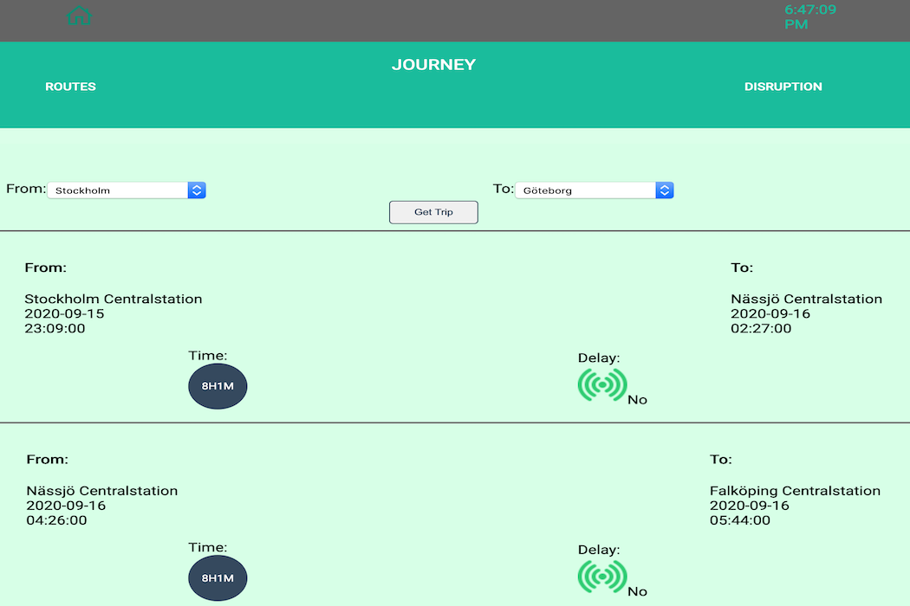Click Nässjö Centralstation in the second trip's From column
910x606 pixels.
coord(102,491)
